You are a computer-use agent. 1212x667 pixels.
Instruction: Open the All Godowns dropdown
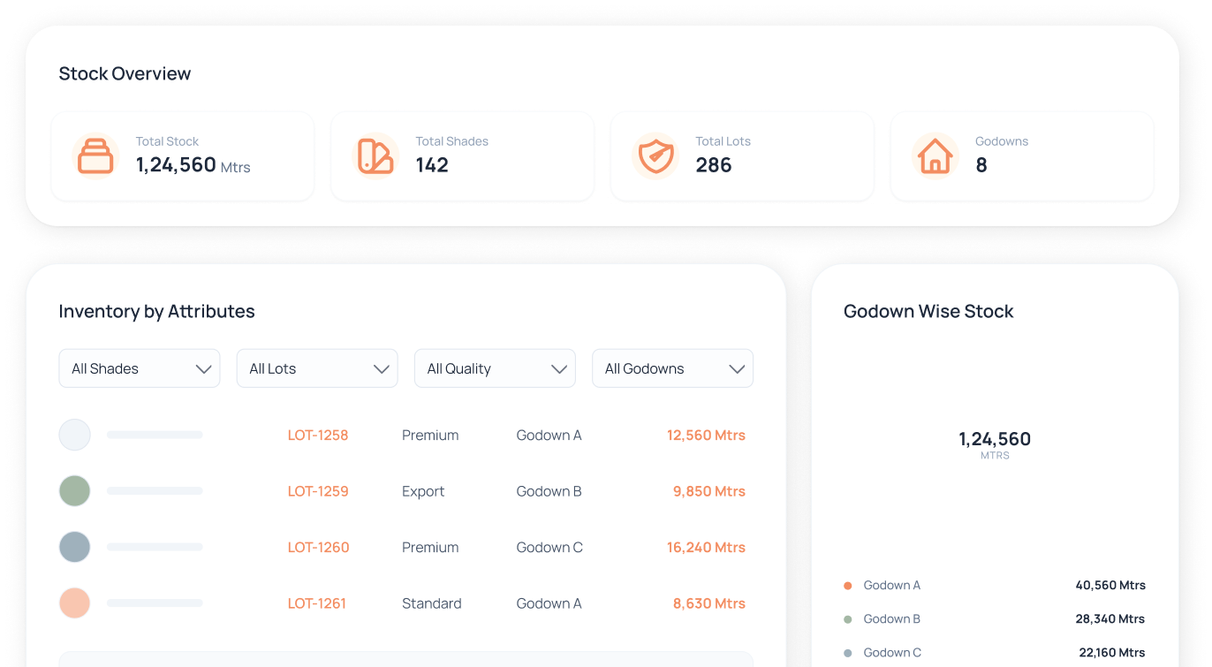pyautogui.click(x=672, y=368)
